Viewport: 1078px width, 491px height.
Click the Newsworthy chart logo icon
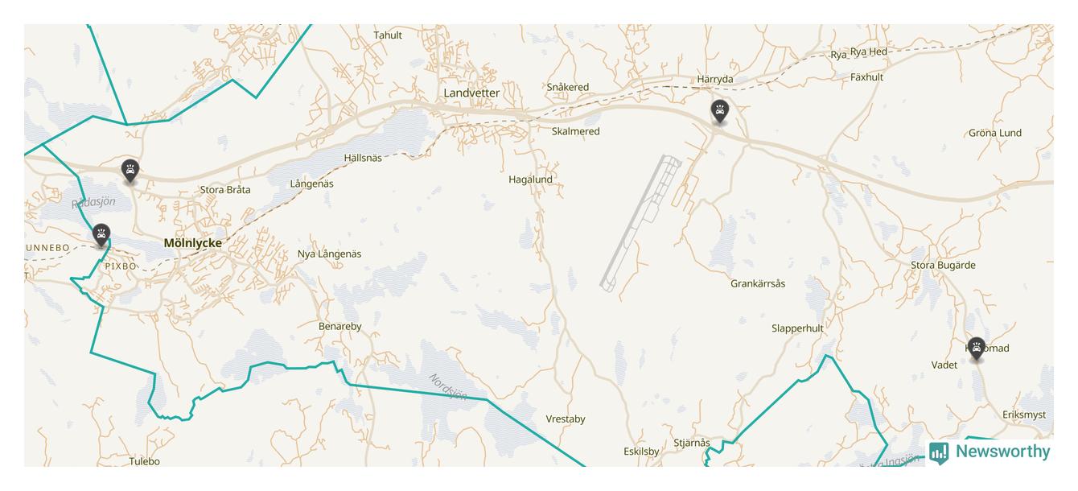[939, 452]
